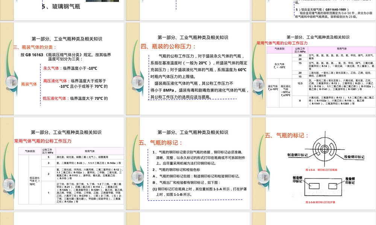Open the slide with the 低压液化气体 pressure table

62,163
